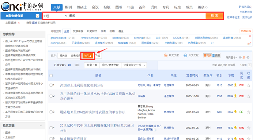This screenshot has height=140, width=253.
Task: Open HTML reading for row 4
Action: pos(241,128)
